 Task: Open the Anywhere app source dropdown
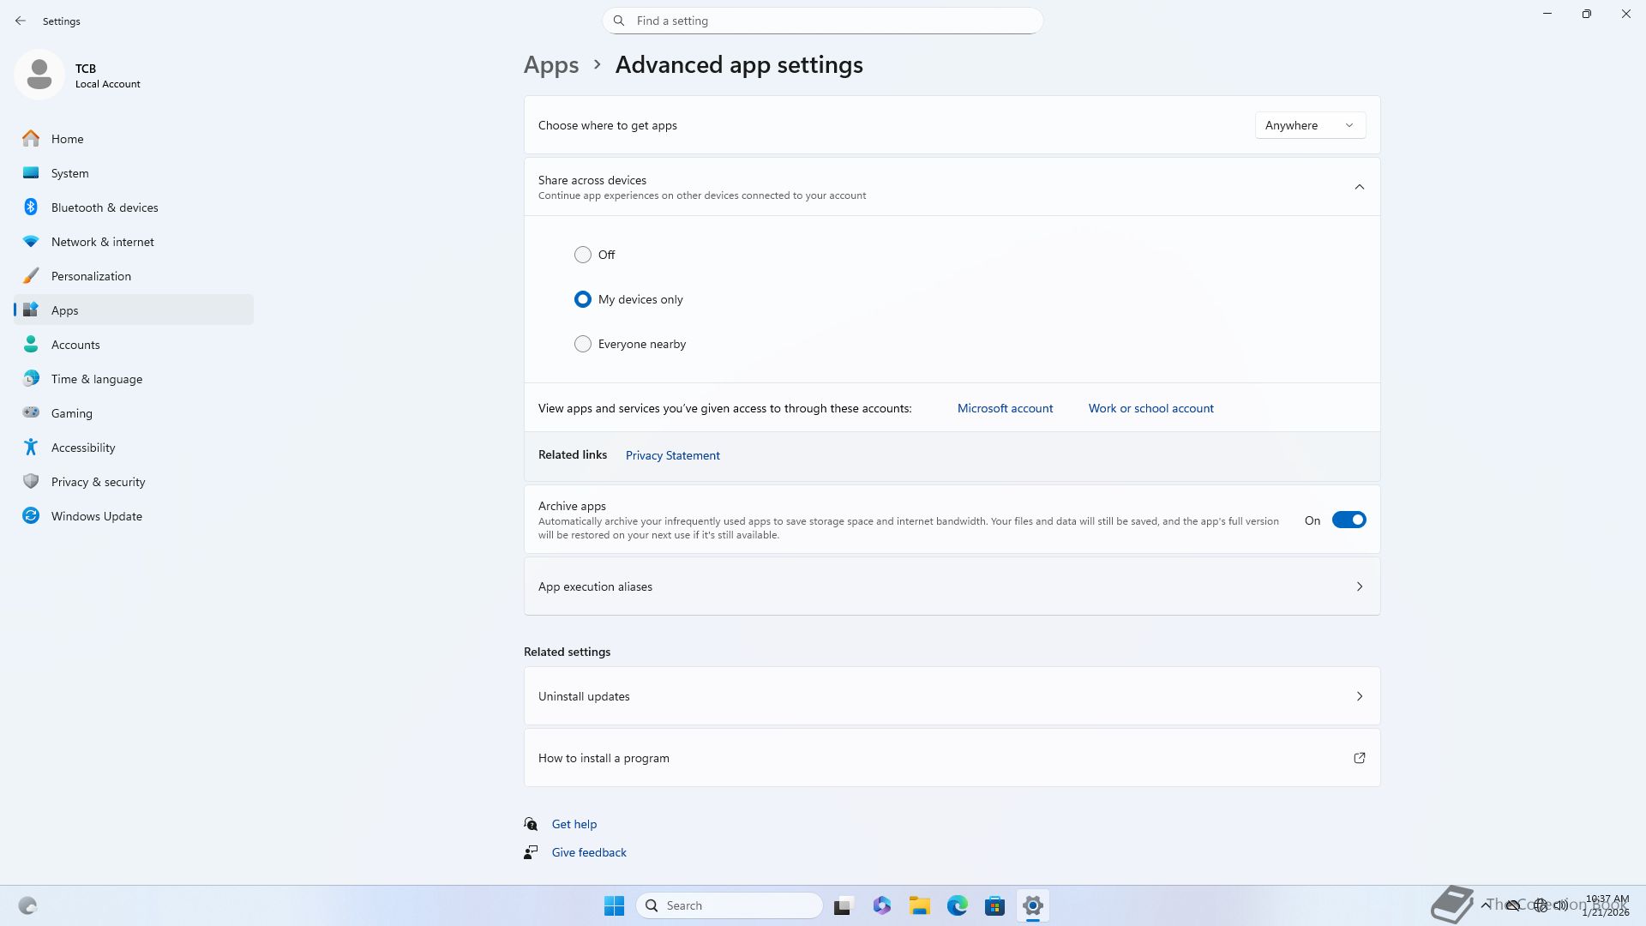(x=1310, y=125)
